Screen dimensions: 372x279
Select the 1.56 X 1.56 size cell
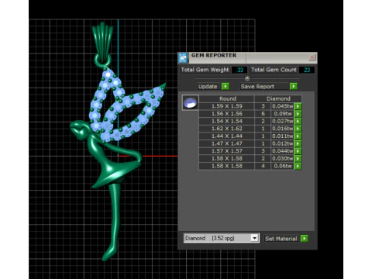pos(227,114)
